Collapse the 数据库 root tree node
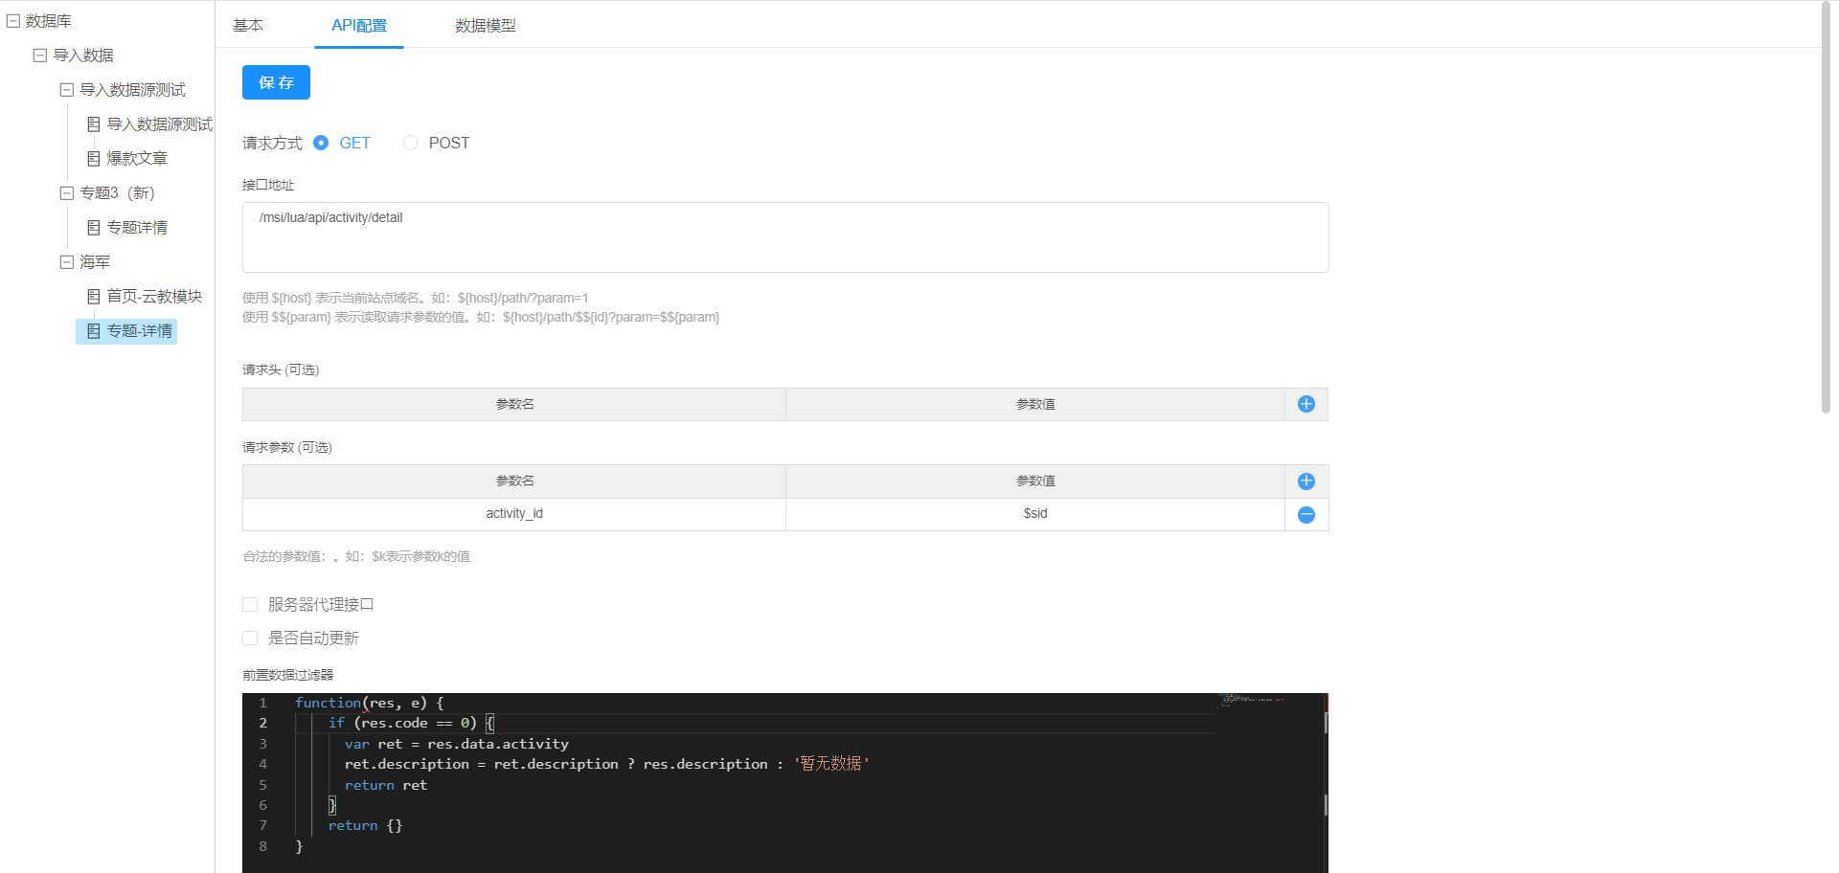Image resolution: width=1839 pixels, height=873 pixels. 13,20
